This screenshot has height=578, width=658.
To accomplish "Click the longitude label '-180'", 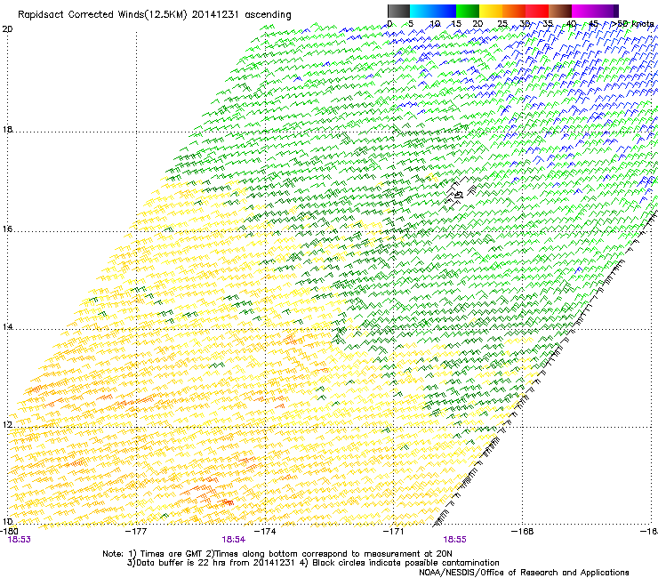I will [x=9, y=532].
